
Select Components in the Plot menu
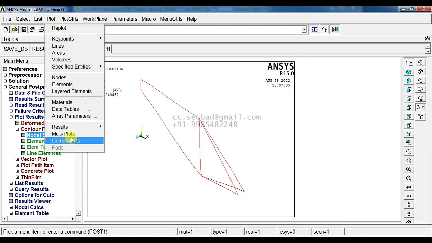point(75,141)
